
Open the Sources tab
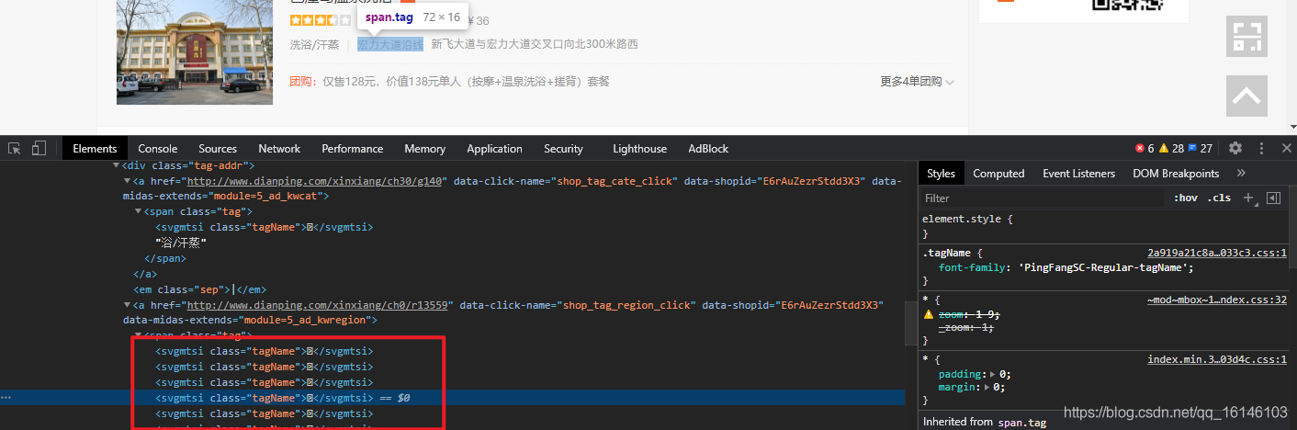[218, 148]
